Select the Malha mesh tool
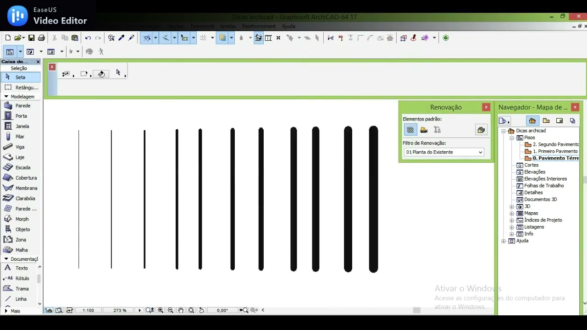The height and width of the screenshot is (330, 587). pos(20,250)
